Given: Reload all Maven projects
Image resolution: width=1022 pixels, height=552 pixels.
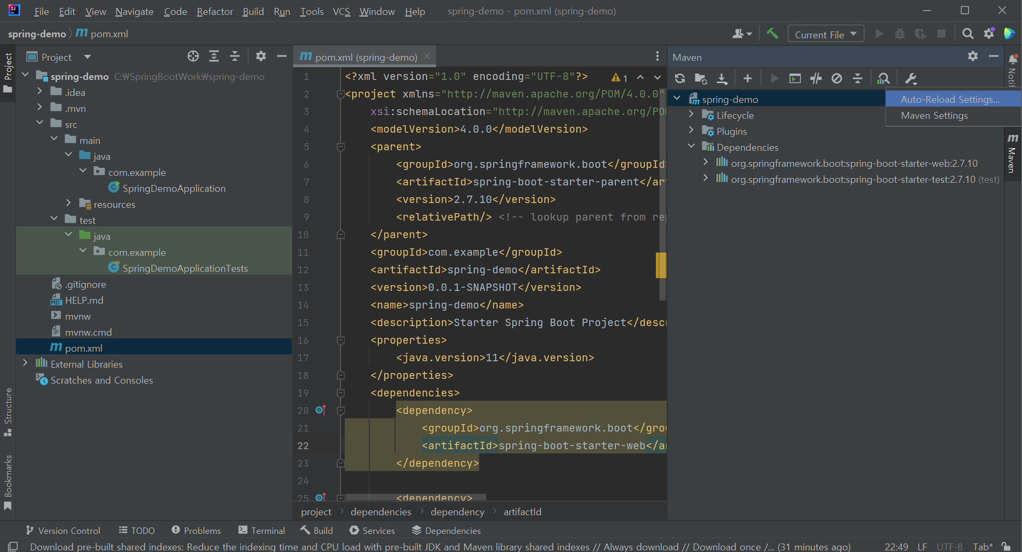Looking at the screenshot, I should 679,79.
